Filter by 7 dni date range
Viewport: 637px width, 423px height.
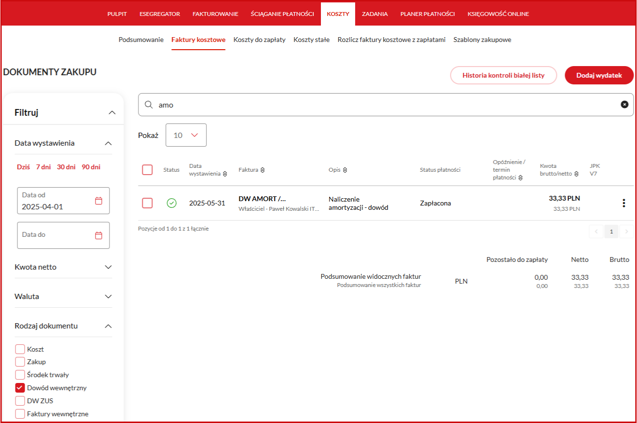click(x=43, y=167)
